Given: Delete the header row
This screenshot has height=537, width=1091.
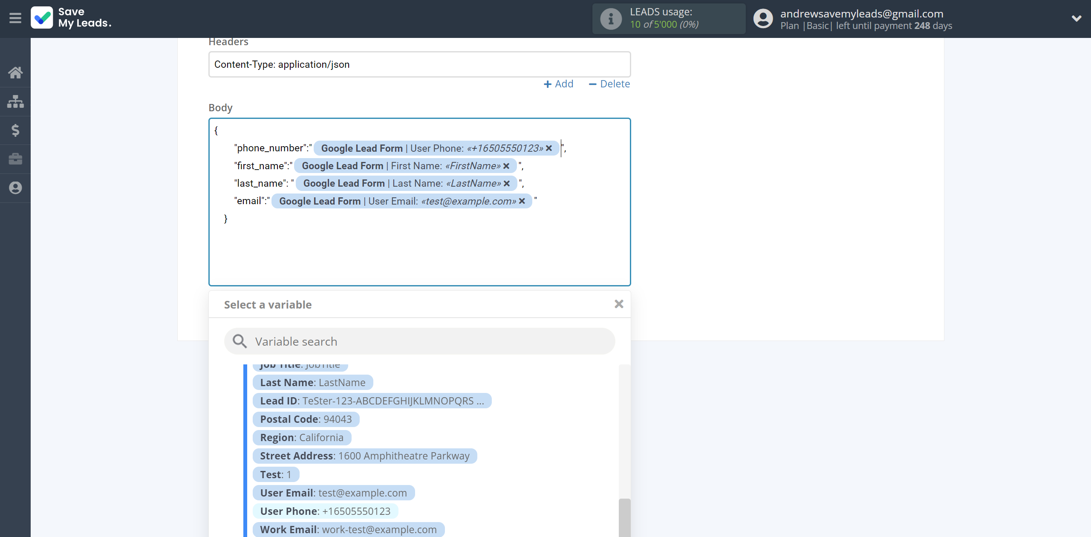Looking at the screenshot, I should [609, 84].
